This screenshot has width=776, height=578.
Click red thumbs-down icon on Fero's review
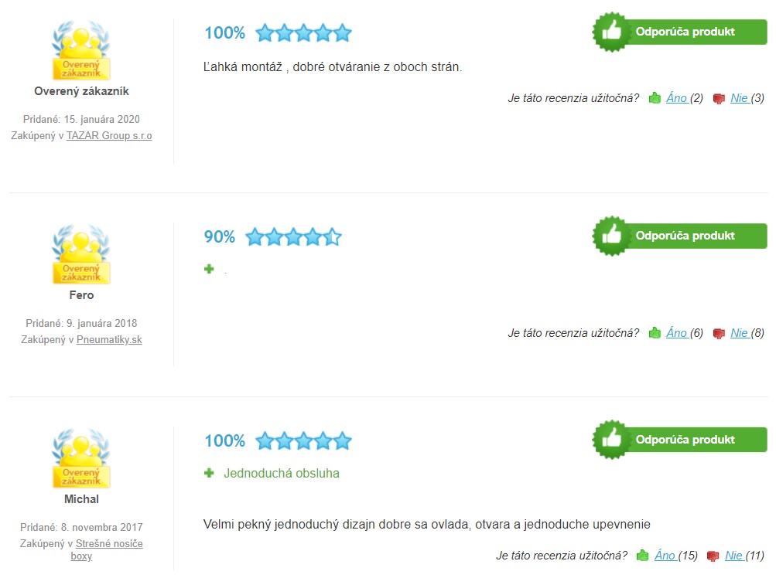point(719,334)
